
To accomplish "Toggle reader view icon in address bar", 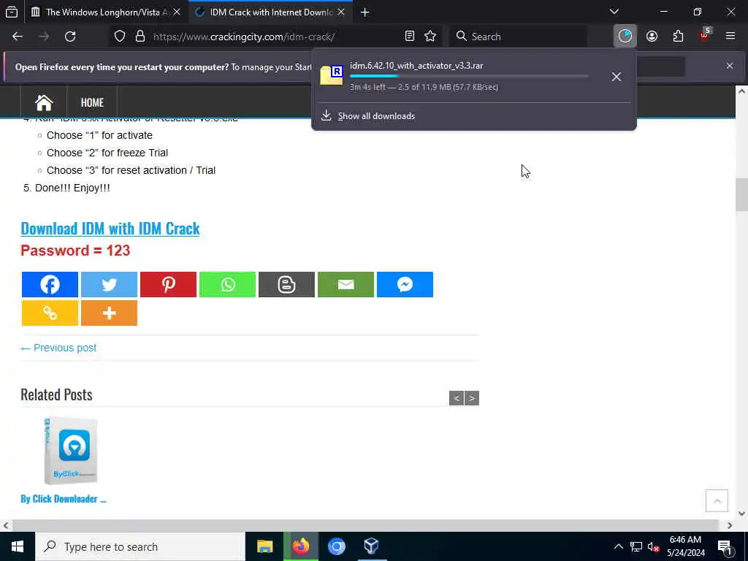I will click(409, 37).
